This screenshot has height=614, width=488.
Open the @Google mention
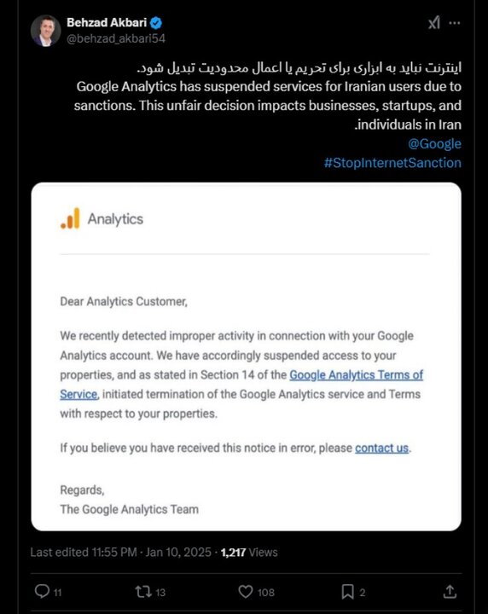pos(434,144)
